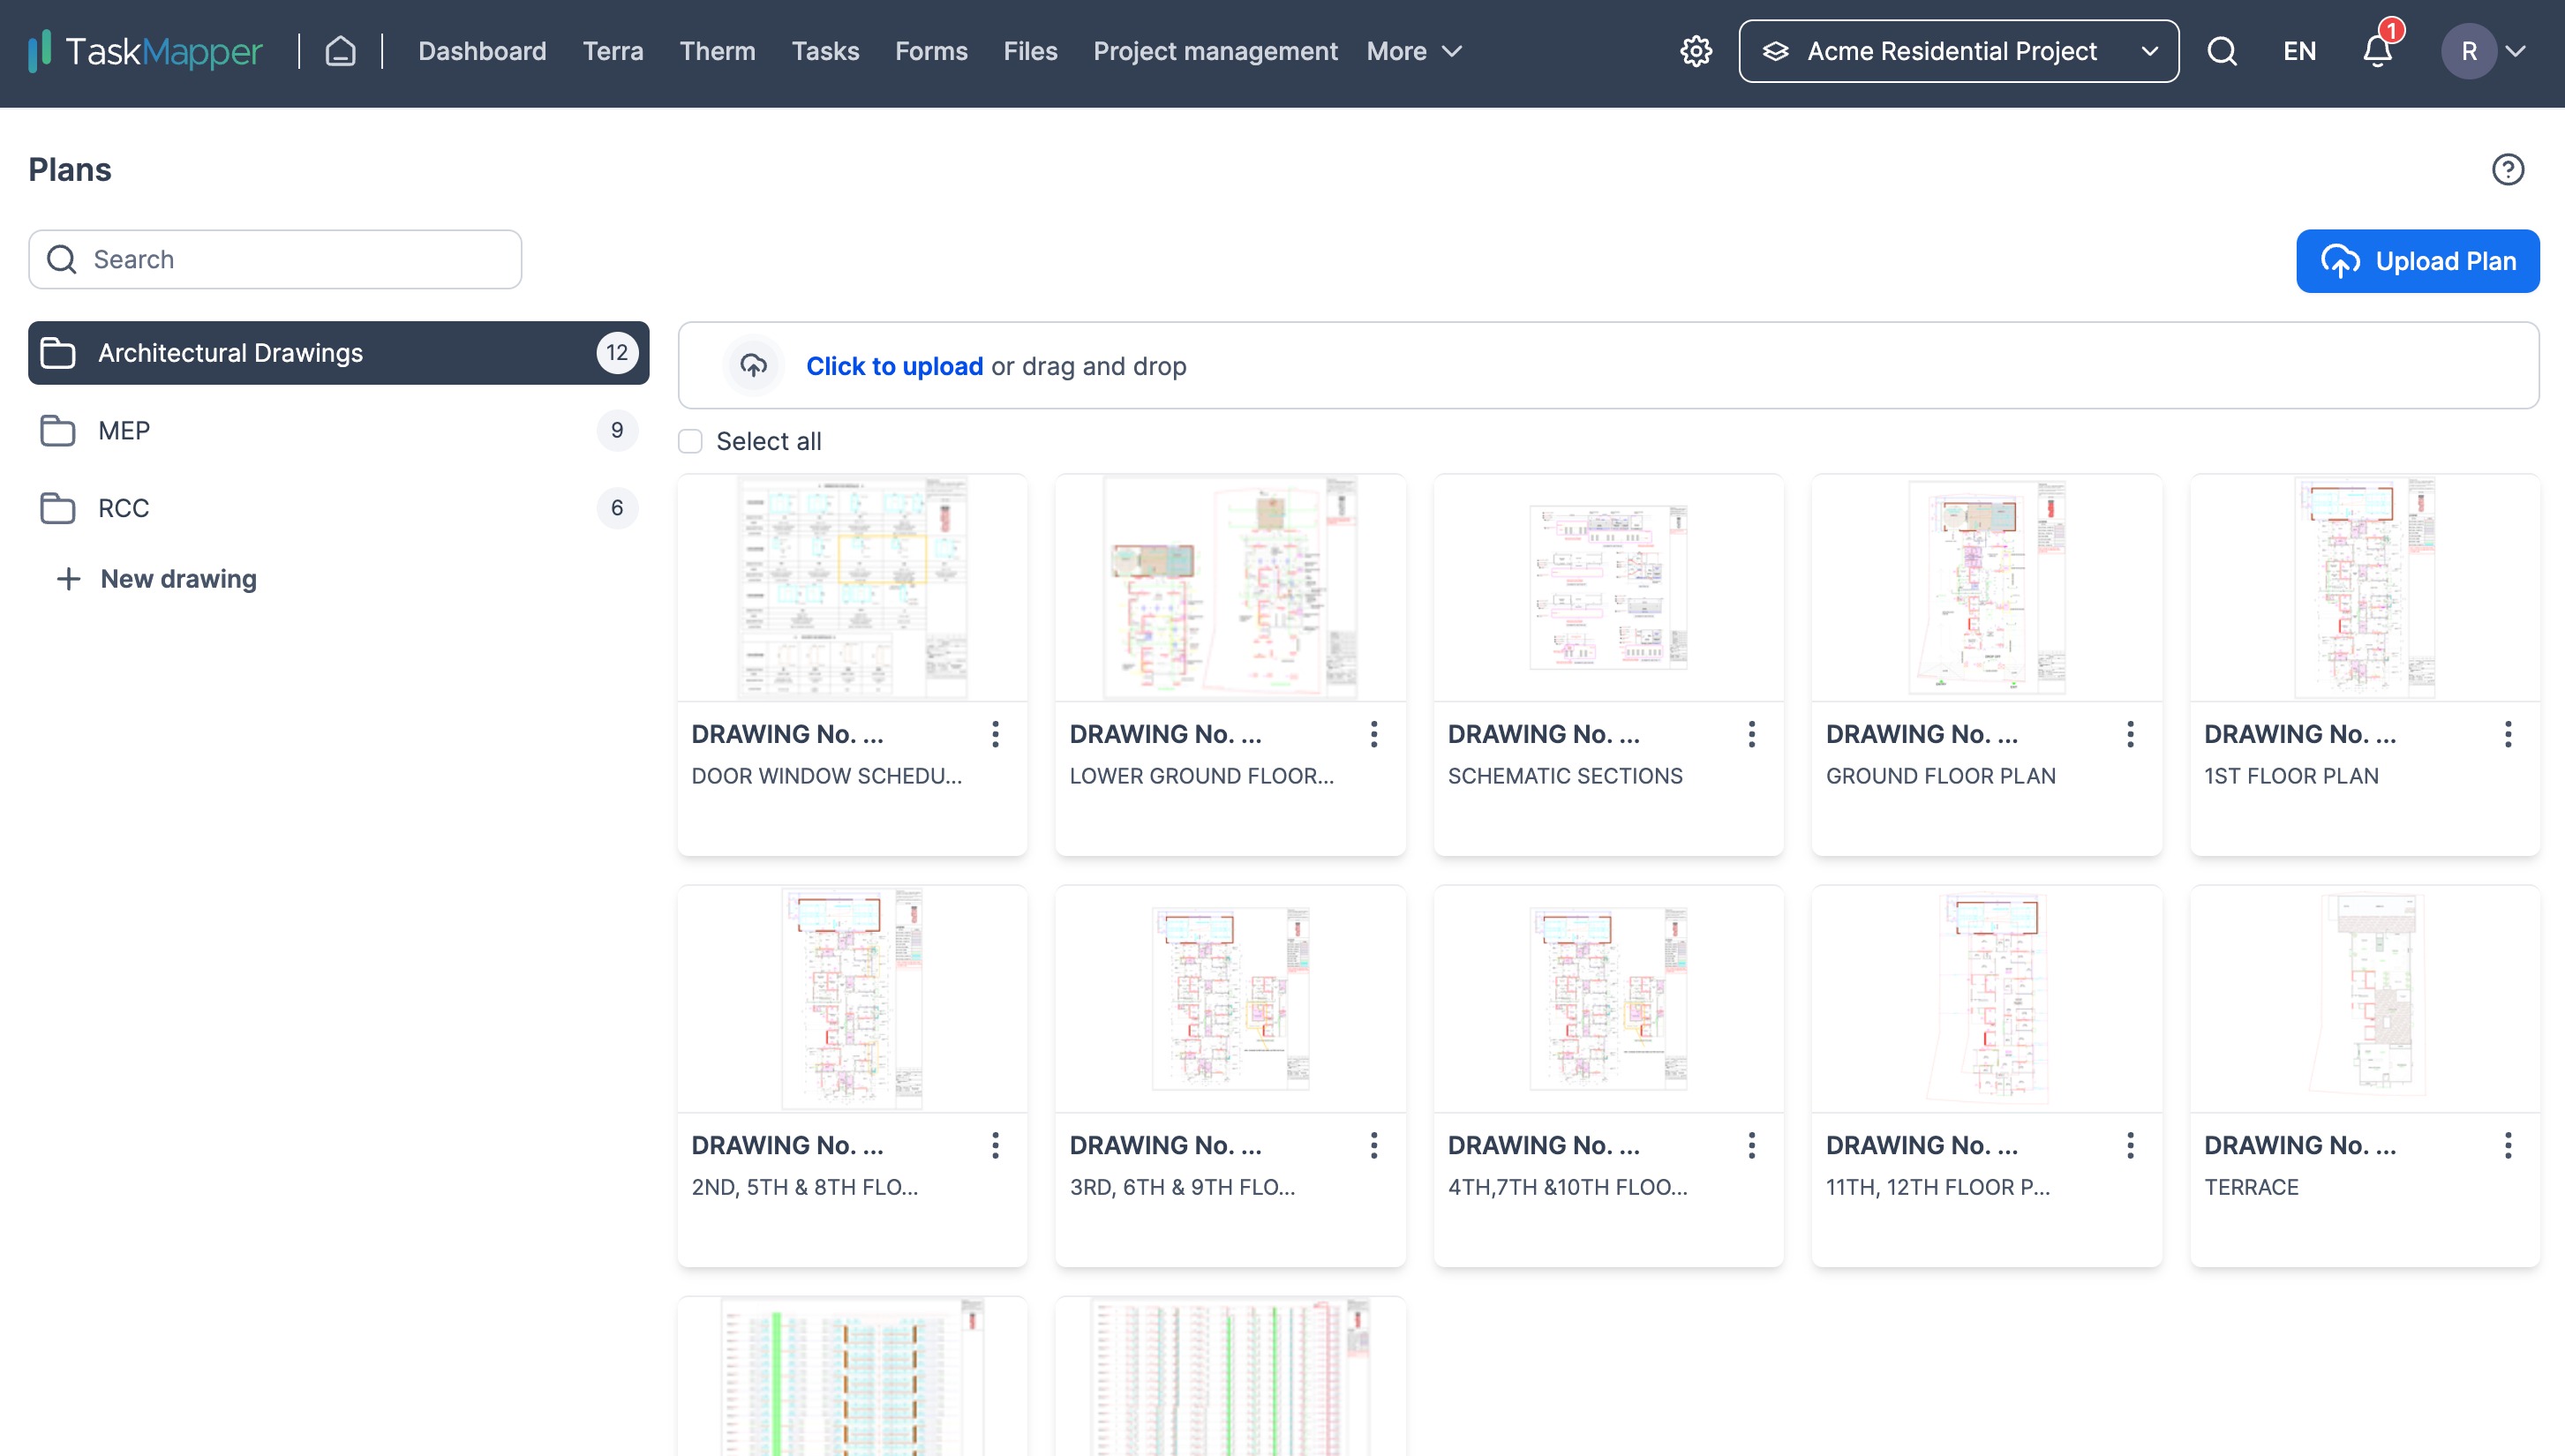The height and width of the screenshot is (1456, 2565).
Task: Open options for GROUND FLOOR PLAN drawing
Action: click(x=2131, y=734)
